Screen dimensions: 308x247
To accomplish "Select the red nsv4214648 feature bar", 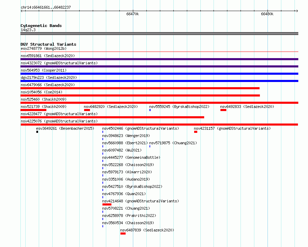I will pyautogui.click(x=107, y=204).
